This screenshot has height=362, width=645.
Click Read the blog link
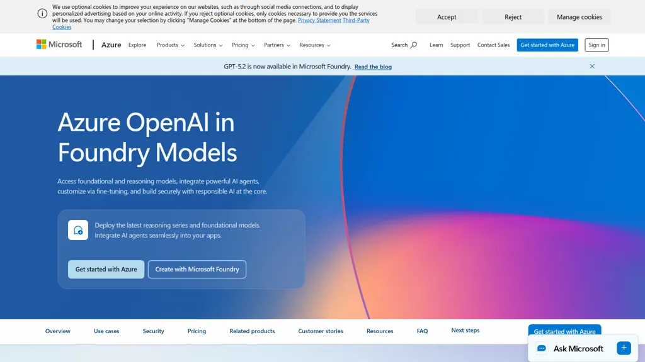click(x=373, y=67)
